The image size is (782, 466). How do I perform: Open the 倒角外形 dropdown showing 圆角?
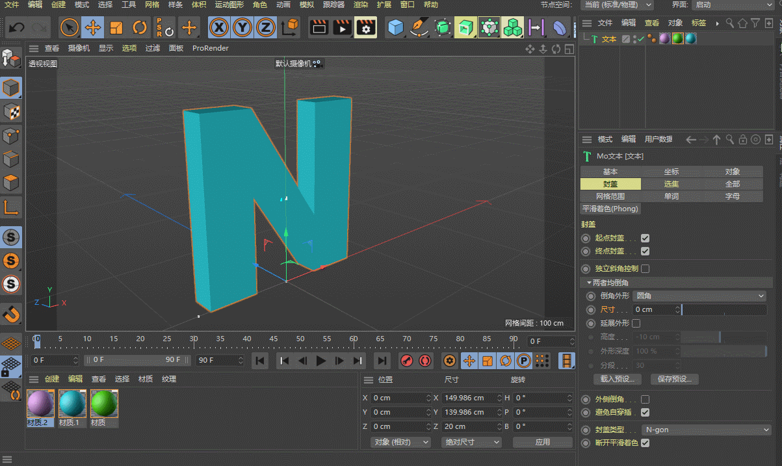pyautogui.click(x=699, y=296)
